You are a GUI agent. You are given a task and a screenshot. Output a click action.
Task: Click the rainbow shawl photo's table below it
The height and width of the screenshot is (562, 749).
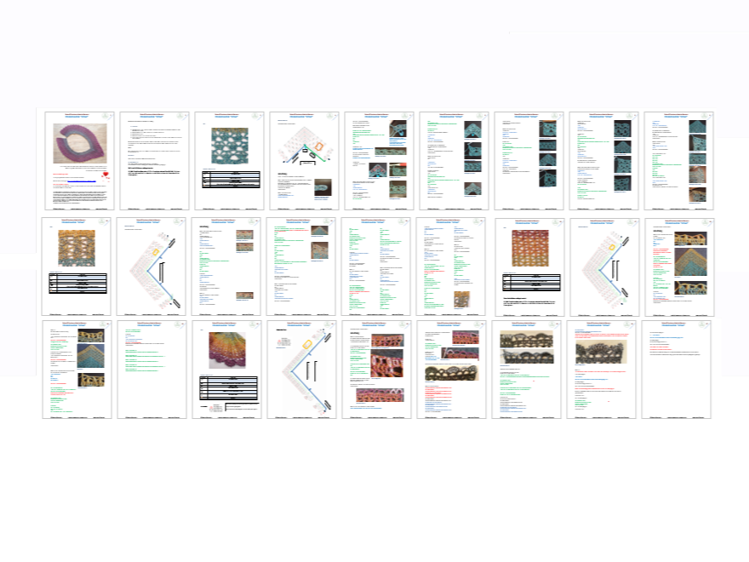[227, 387]
